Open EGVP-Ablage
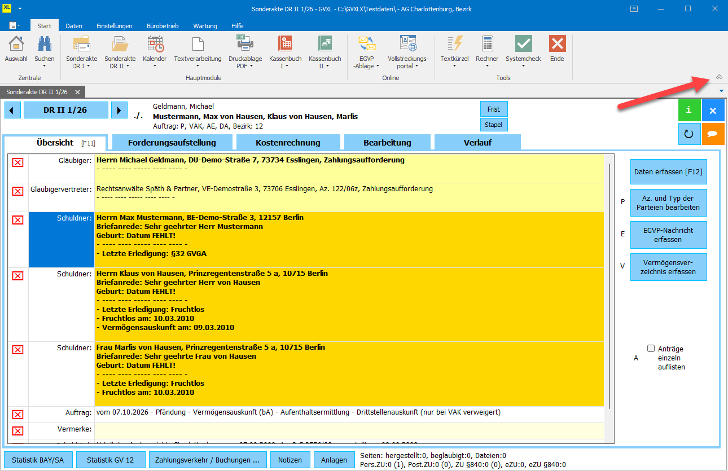728x471 pixels. (x=367, y=52)
